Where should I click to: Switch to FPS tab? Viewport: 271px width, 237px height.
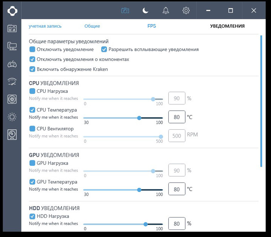[x=152, y=26]
